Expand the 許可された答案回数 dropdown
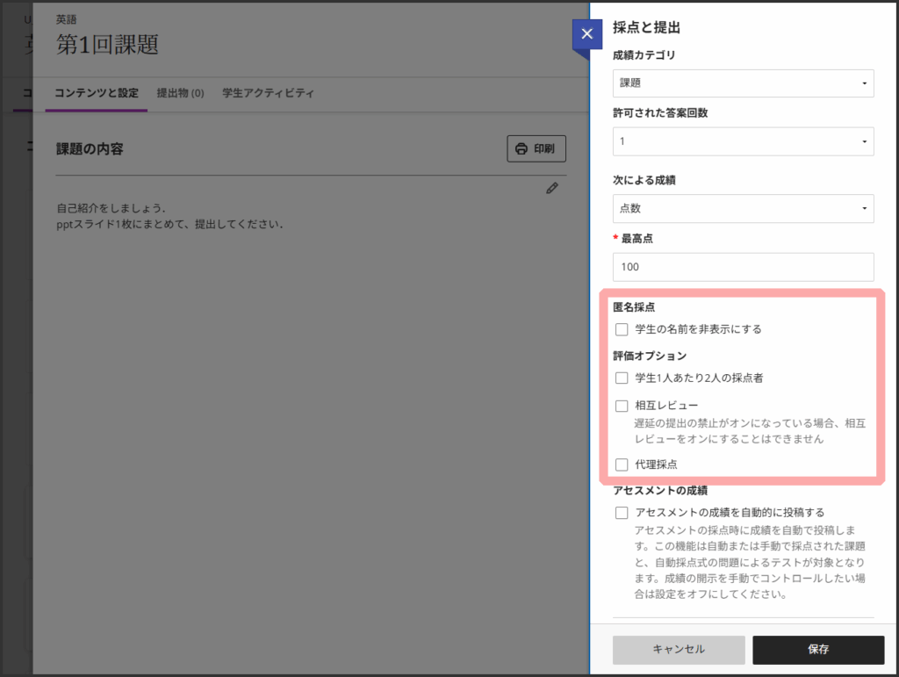Image resolution: width=899 pixels, height=677 pixels. pos(743,141)
